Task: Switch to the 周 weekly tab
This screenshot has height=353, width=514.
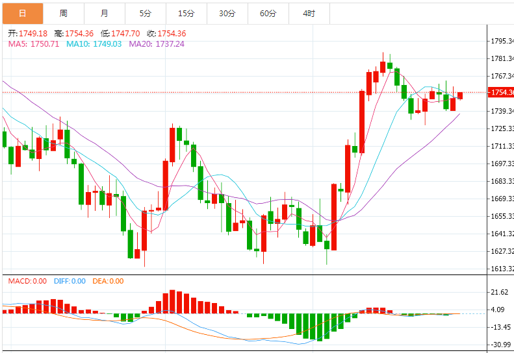Action: tap(64, 14)
